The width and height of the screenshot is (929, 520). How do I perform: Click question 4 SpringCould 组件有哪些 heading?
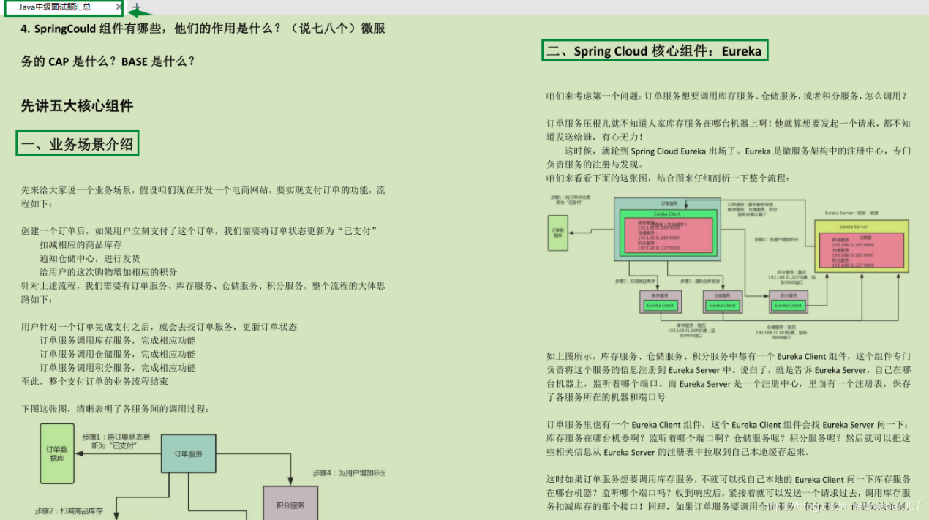point(203,29)
